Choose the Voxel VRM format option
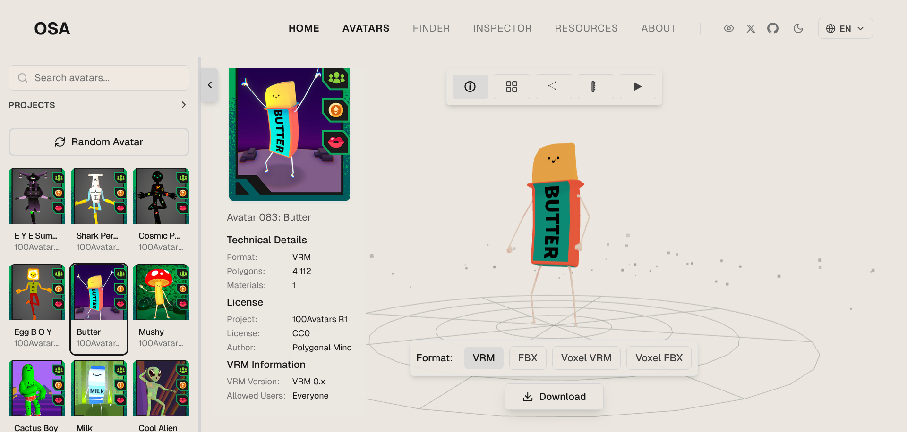The width and height of the screenshot is (907, 432). [586, 358]
